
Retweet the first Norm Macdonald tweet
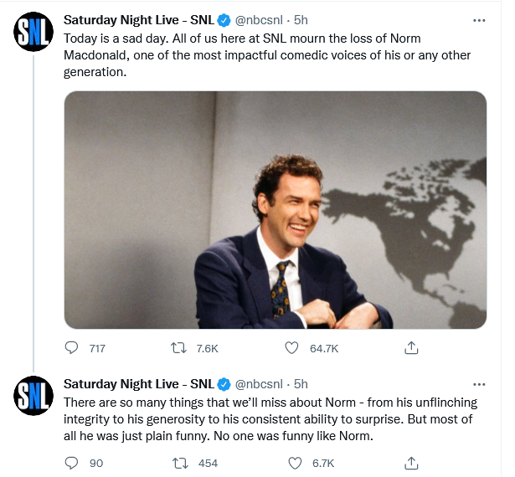pyautogui.click(x=179, y=347)
